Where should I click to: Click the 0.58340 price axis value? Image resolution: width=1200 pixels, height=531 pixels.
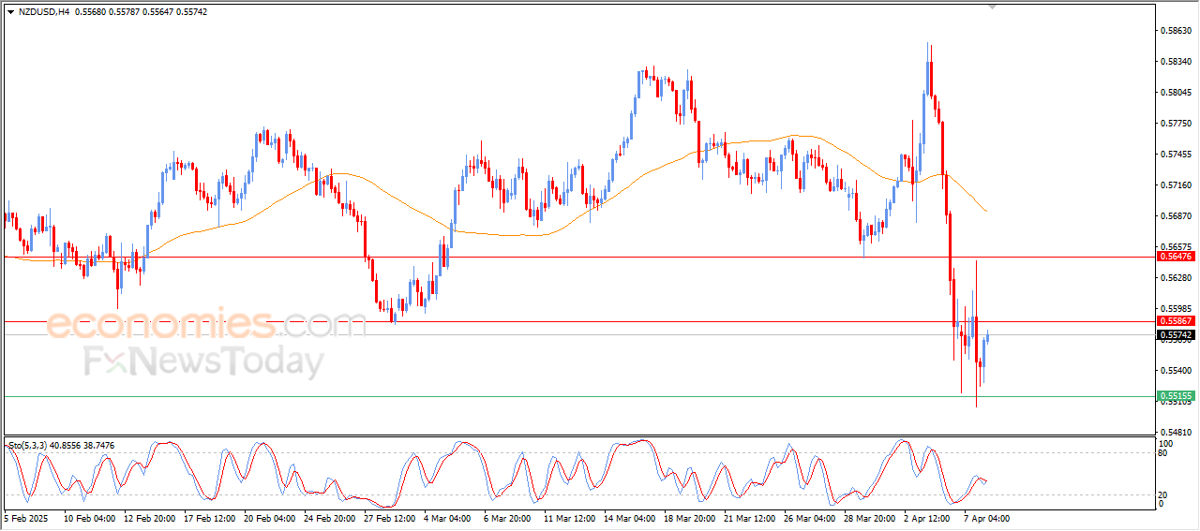pyautogui.click(x=1176, y=62)
